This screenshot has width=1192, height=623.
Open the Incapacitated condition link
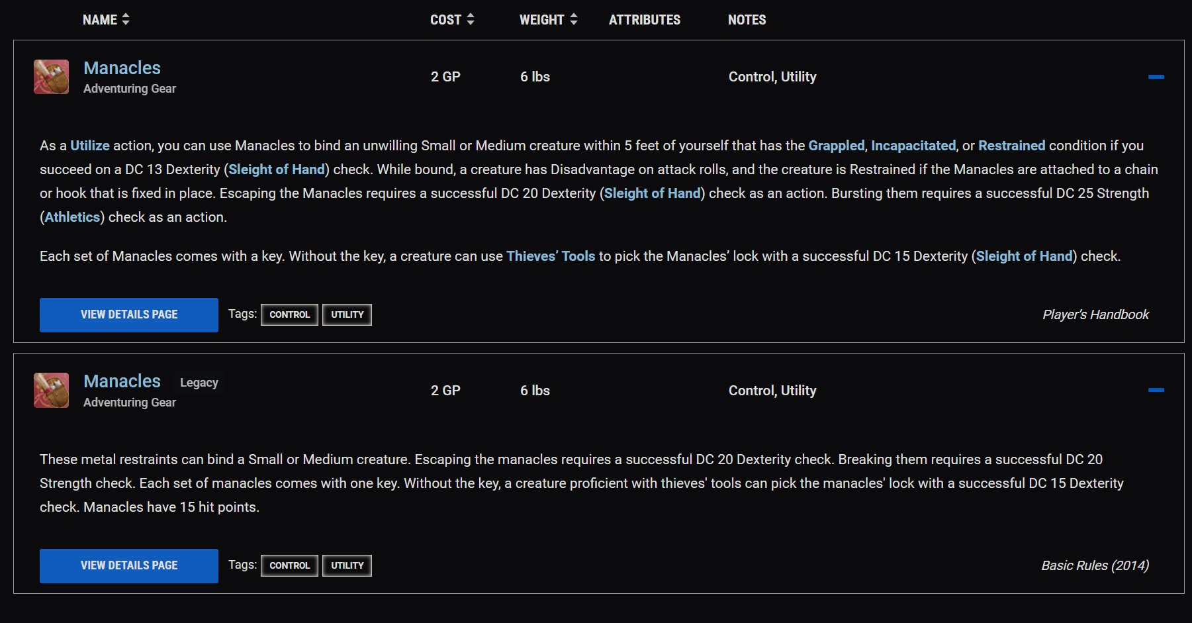click(913, 146)
